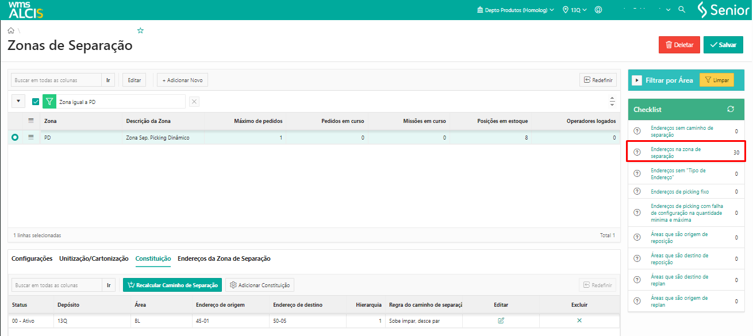Open the home breadcrumb icon
Screen dimensions: 753x336
click(x=11, y=30)
